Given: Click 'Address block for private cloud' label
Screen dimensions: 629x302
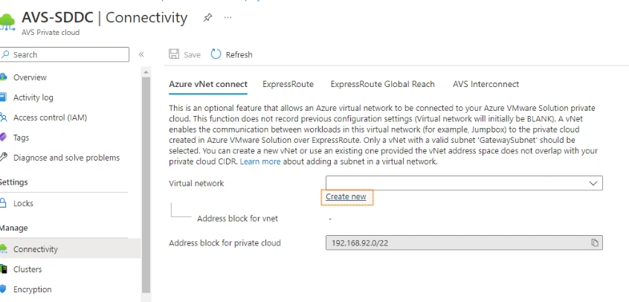Looking at the screenshot, I should pos(225,243).
